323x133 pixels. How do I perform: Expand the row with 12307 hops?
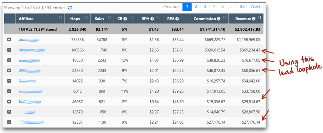coord(9,122)
